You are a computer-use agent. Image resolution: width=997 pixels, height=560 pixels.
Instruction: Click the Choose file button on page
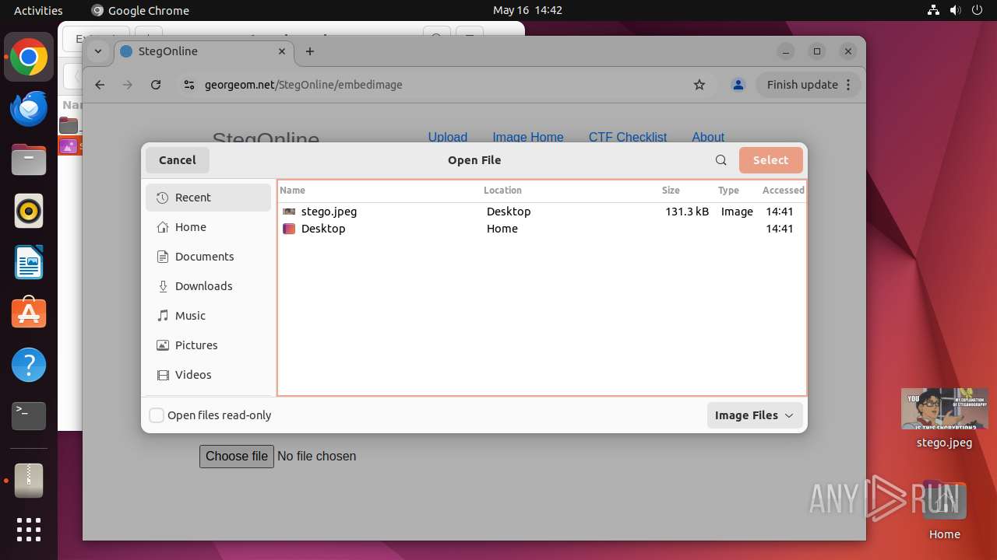237,457
